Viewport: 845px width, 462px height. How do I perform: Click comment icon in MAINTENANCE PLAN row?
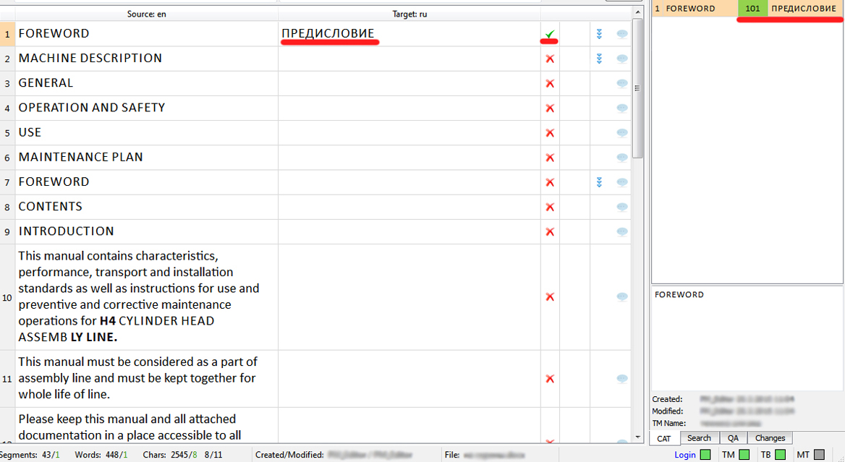coord(622,158)
